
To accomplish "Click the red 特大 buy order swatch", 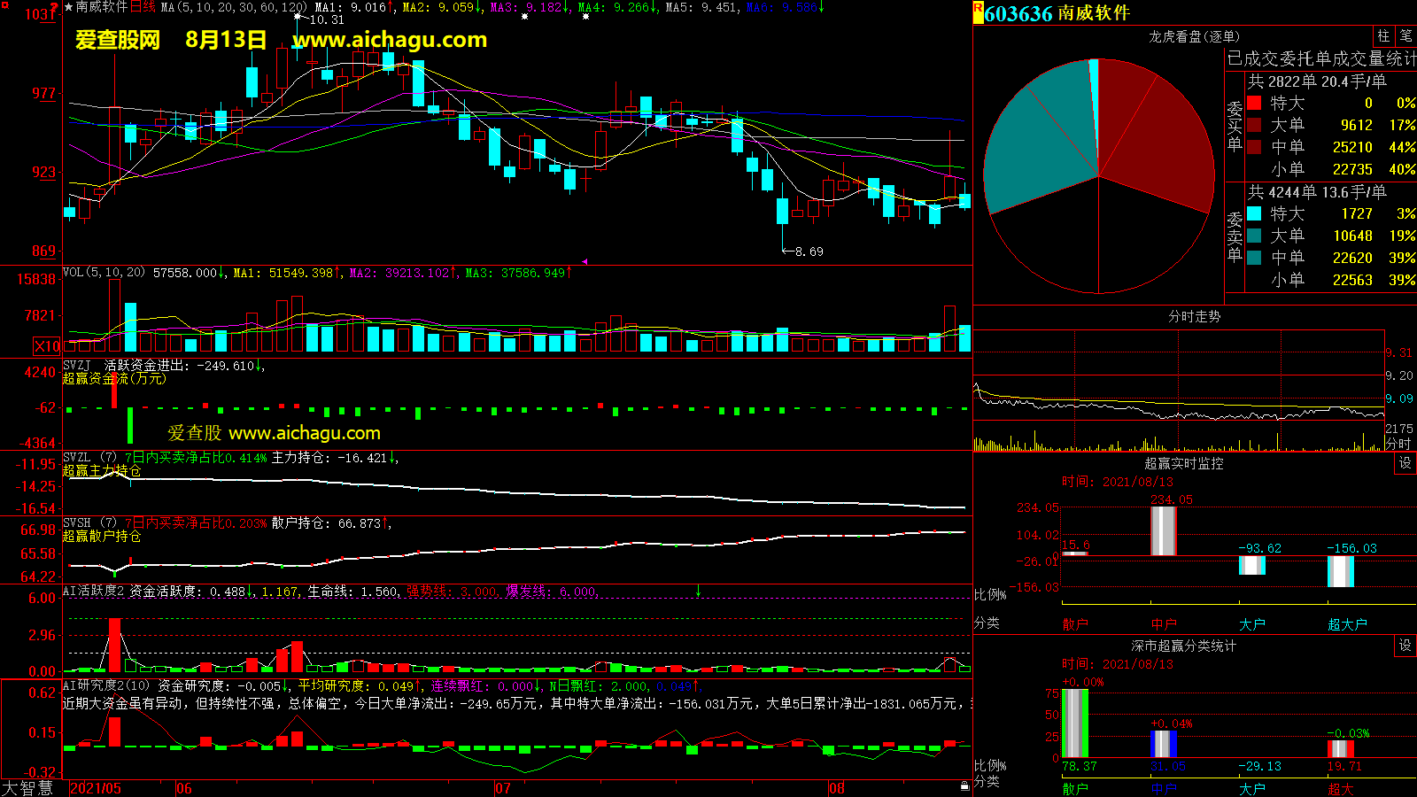I will [x=1254, y=104].
